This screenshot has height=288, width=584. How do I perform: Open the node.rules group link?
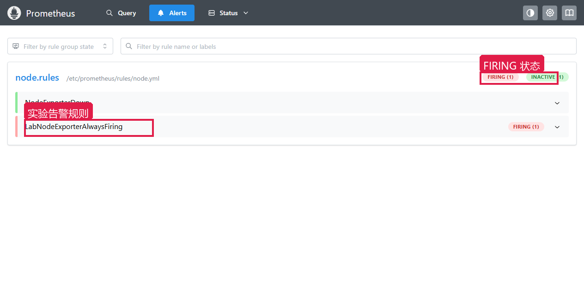tap(37, 78)
